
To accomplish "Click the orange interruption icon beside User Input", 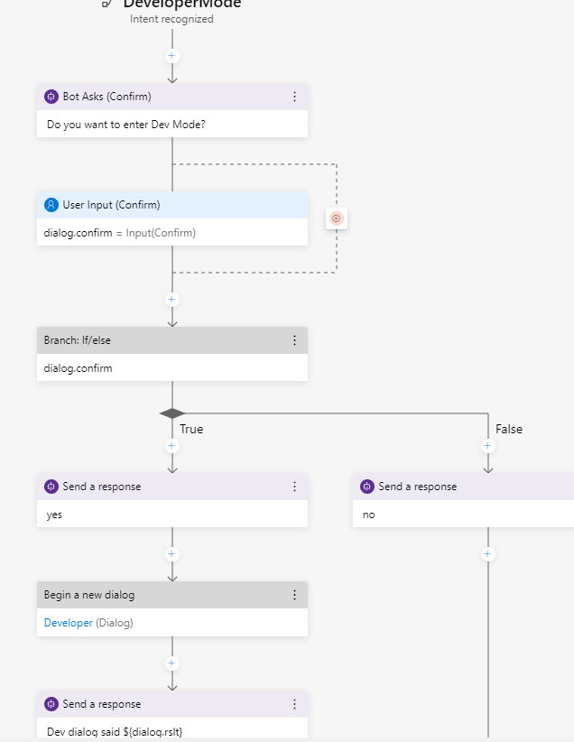I will 337,218.
